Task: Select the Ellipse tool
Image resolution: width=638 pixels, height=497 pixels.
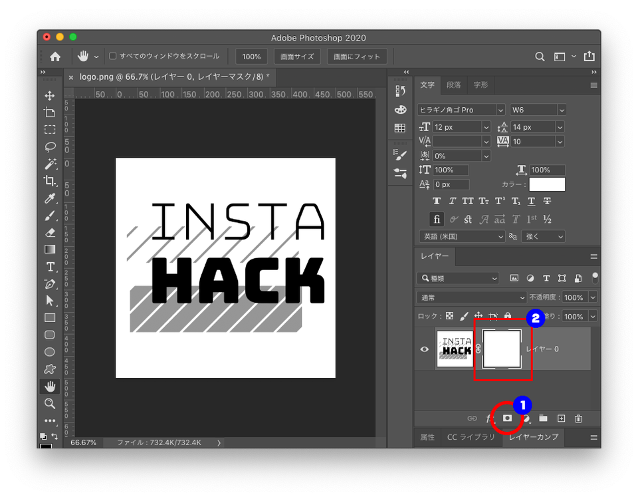Action: click(x=50, y=352)
